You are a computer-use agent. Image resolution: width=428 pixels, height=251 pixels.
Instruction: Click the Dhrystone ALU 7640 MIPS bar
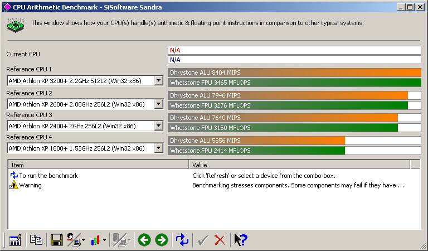point(294,118)
